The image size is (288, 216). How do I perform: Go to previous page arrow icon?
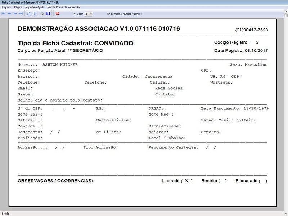click(9, 14)
